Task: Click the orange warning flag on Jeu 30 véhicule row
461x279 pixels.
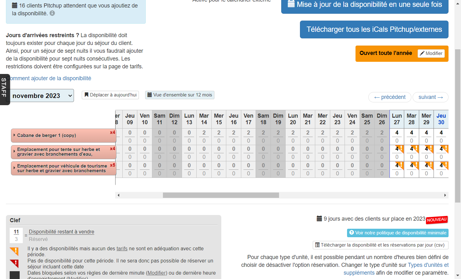Action: [x=444, y=165]
